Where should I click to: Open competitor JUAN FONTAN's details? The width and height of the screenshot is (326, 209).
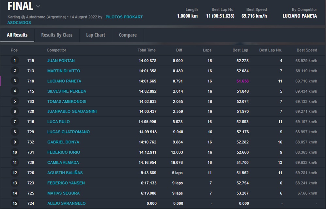coord(61,61)
